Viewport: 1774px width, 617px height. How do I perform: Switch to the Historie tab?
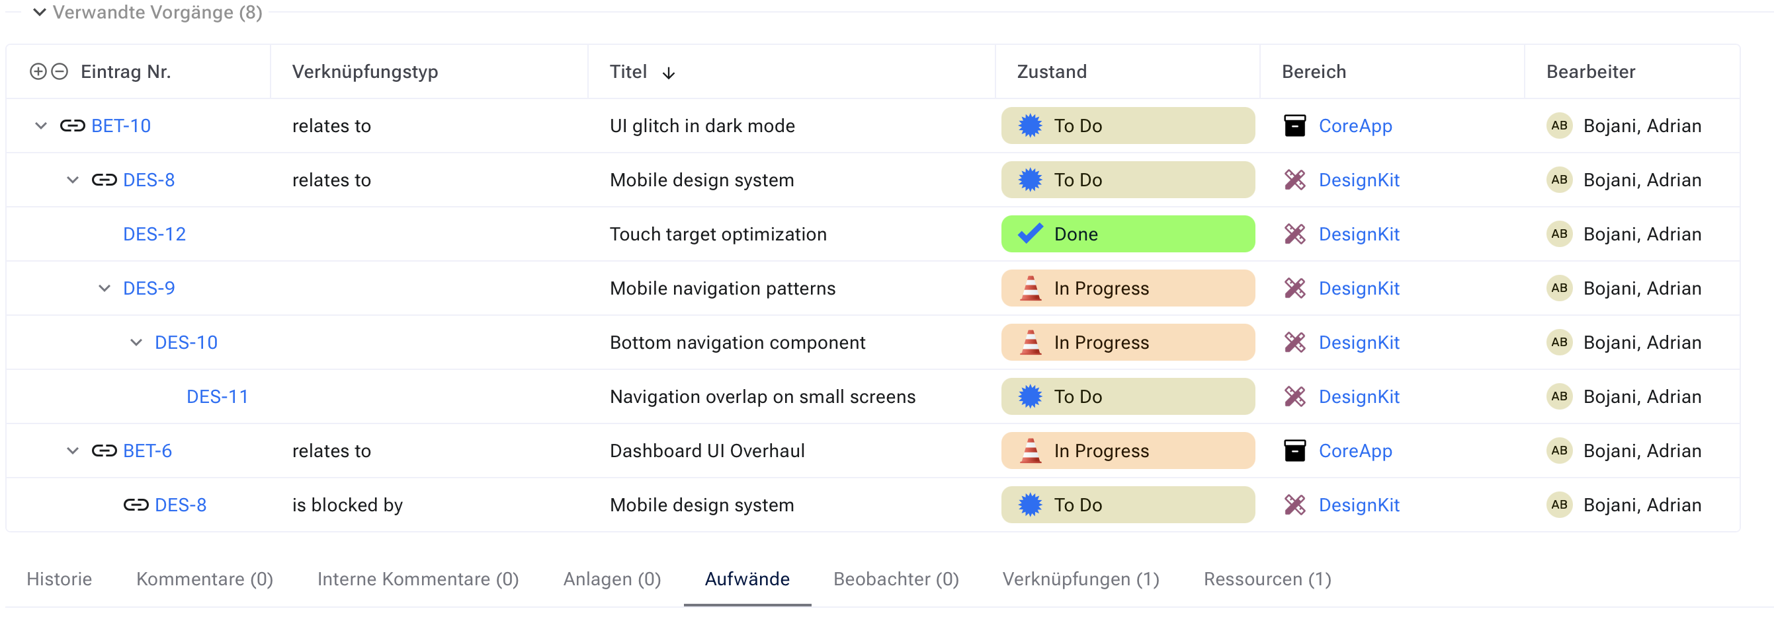(60, 579)
